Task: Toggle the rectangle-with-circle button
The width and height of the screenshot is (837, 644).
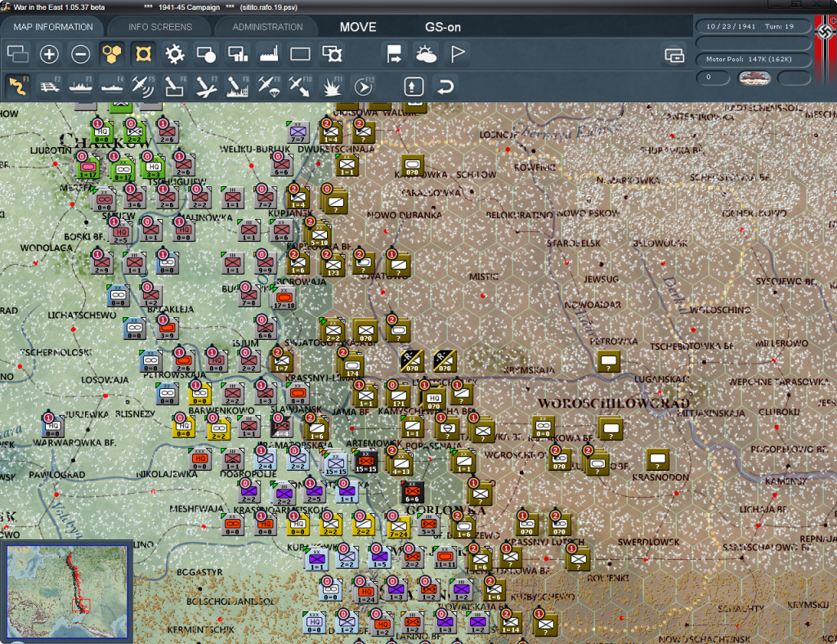Action: pos(206,54)
